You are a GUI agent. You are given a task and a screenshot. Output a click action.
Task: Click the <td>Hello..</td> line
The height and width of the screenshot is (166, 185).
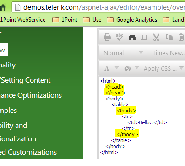tap(147, 122)
